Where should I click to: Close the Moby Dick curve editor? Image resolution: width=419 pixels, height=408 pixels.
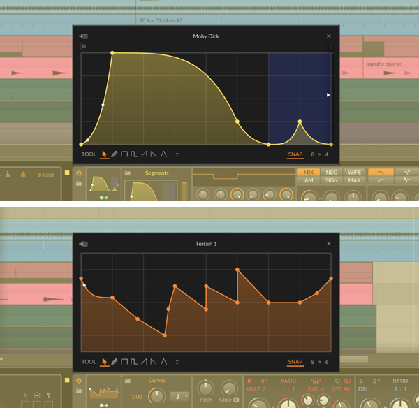tap(329, 36)
